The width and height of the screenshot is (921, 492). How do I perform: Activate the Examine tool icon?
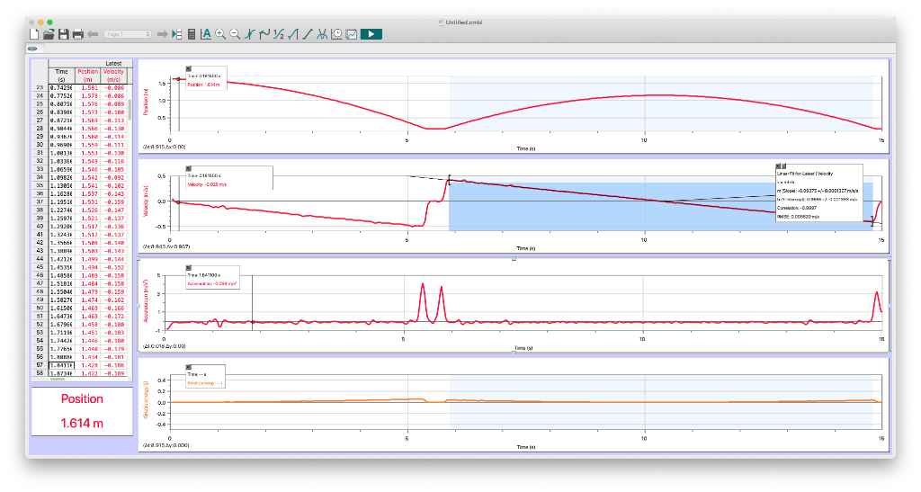click(x=250, y=35)
